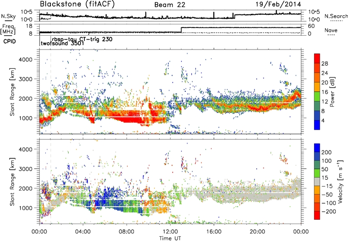Pick the Velocity colorbar segment between 15 and 50

click(x=317, y=173)
